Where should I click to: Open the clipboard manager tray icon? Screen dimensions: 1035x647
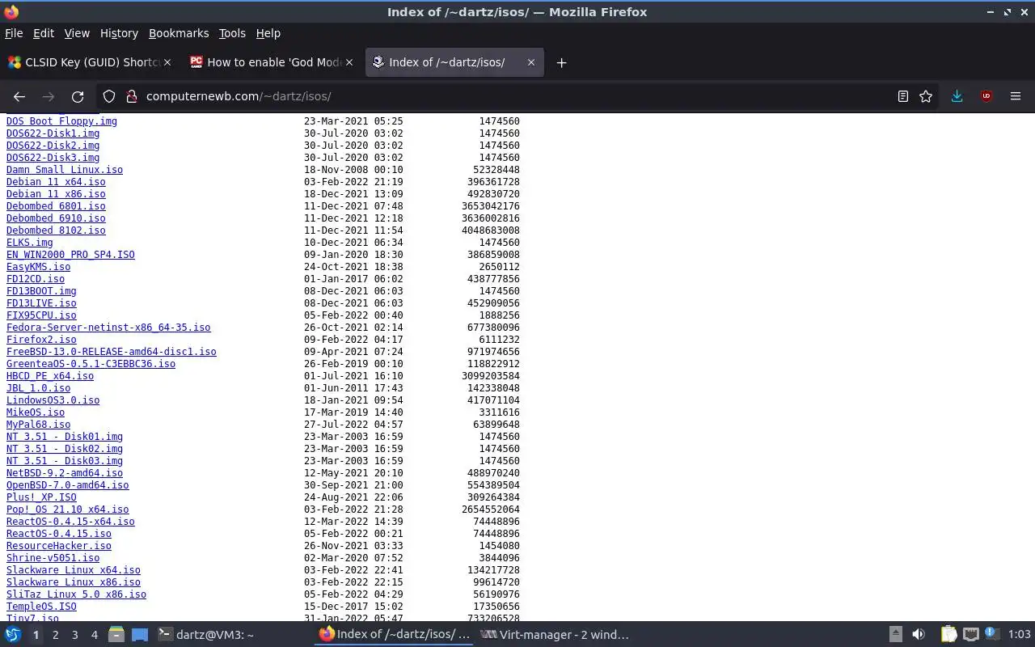[948, 635]
